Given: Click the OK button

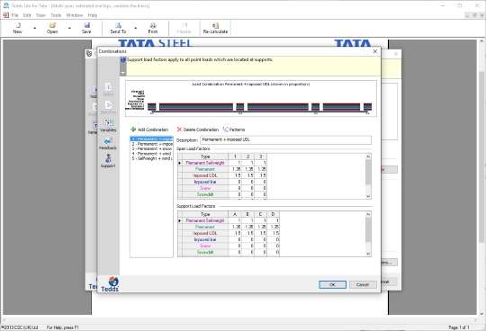Looking at the screenshot, I should pyautogui.click(x=332, y=284).
